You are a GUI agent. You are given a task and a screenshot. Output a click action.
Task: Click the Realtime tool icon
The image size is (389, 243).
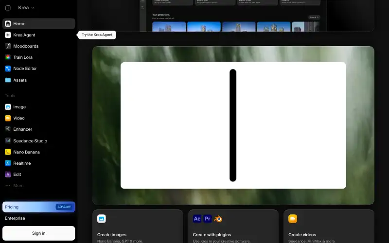(x=8, y=163)
